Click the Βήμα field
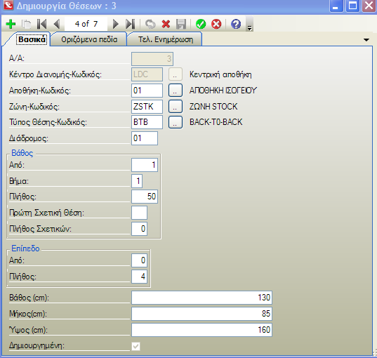This screenshot has height=358, width=377. (137, 181)
